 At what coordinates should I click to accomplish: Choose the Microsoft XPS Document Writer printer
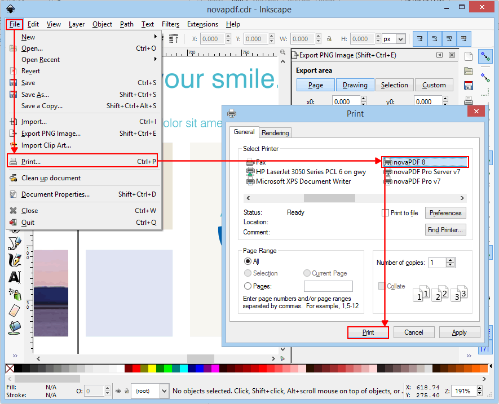[x=298, y=181]
